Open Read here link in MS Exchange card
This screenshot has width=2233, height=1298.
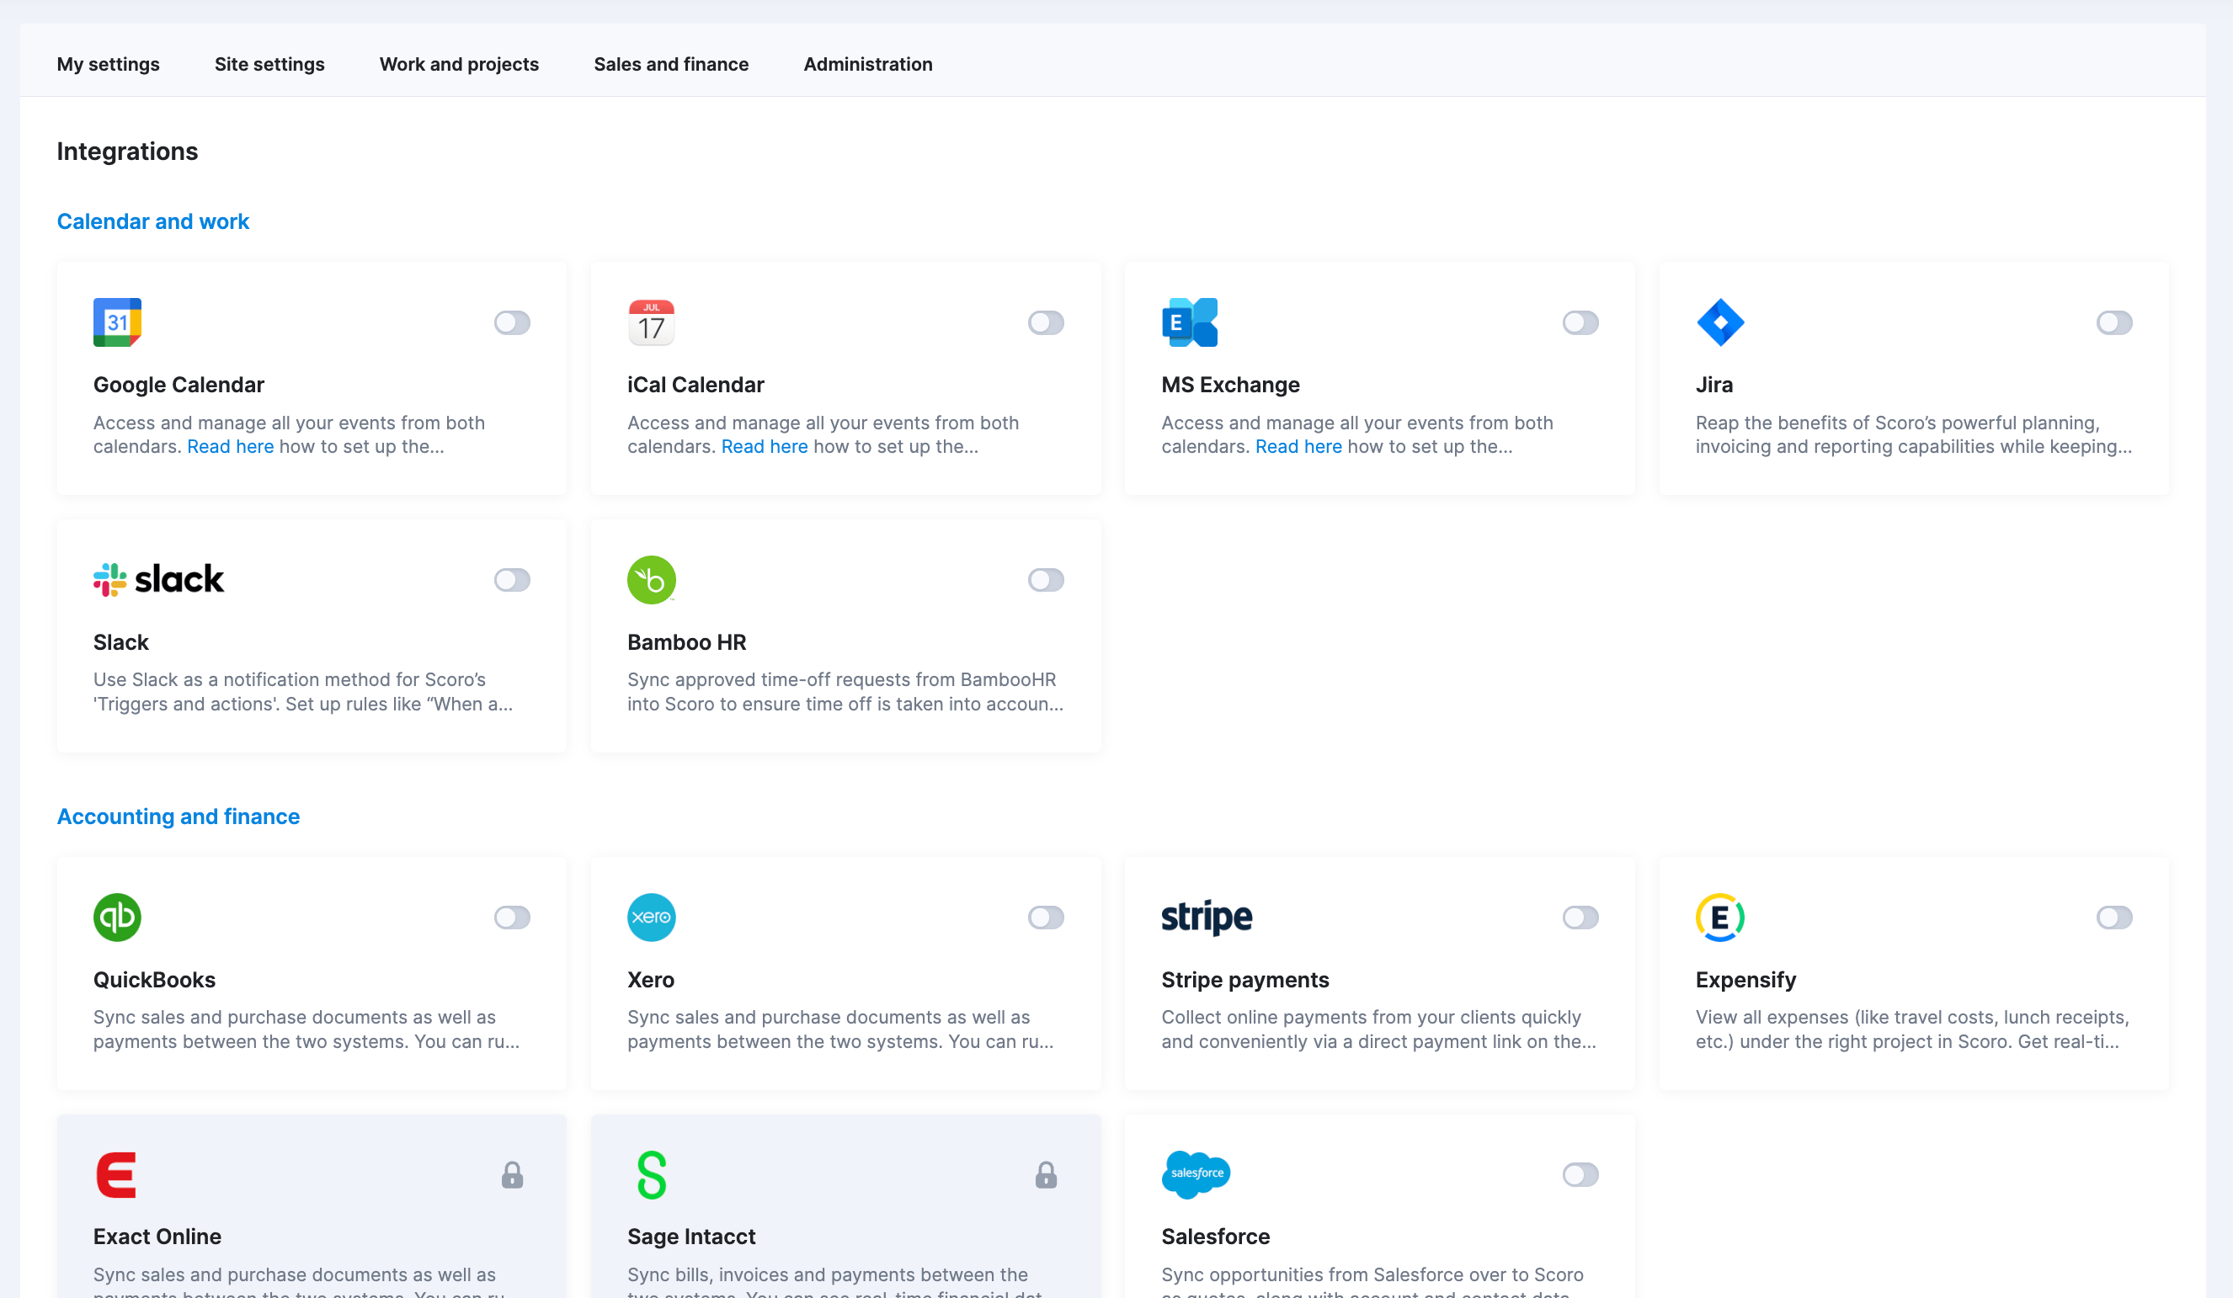pyautogui.click(x=1298, y=446)
